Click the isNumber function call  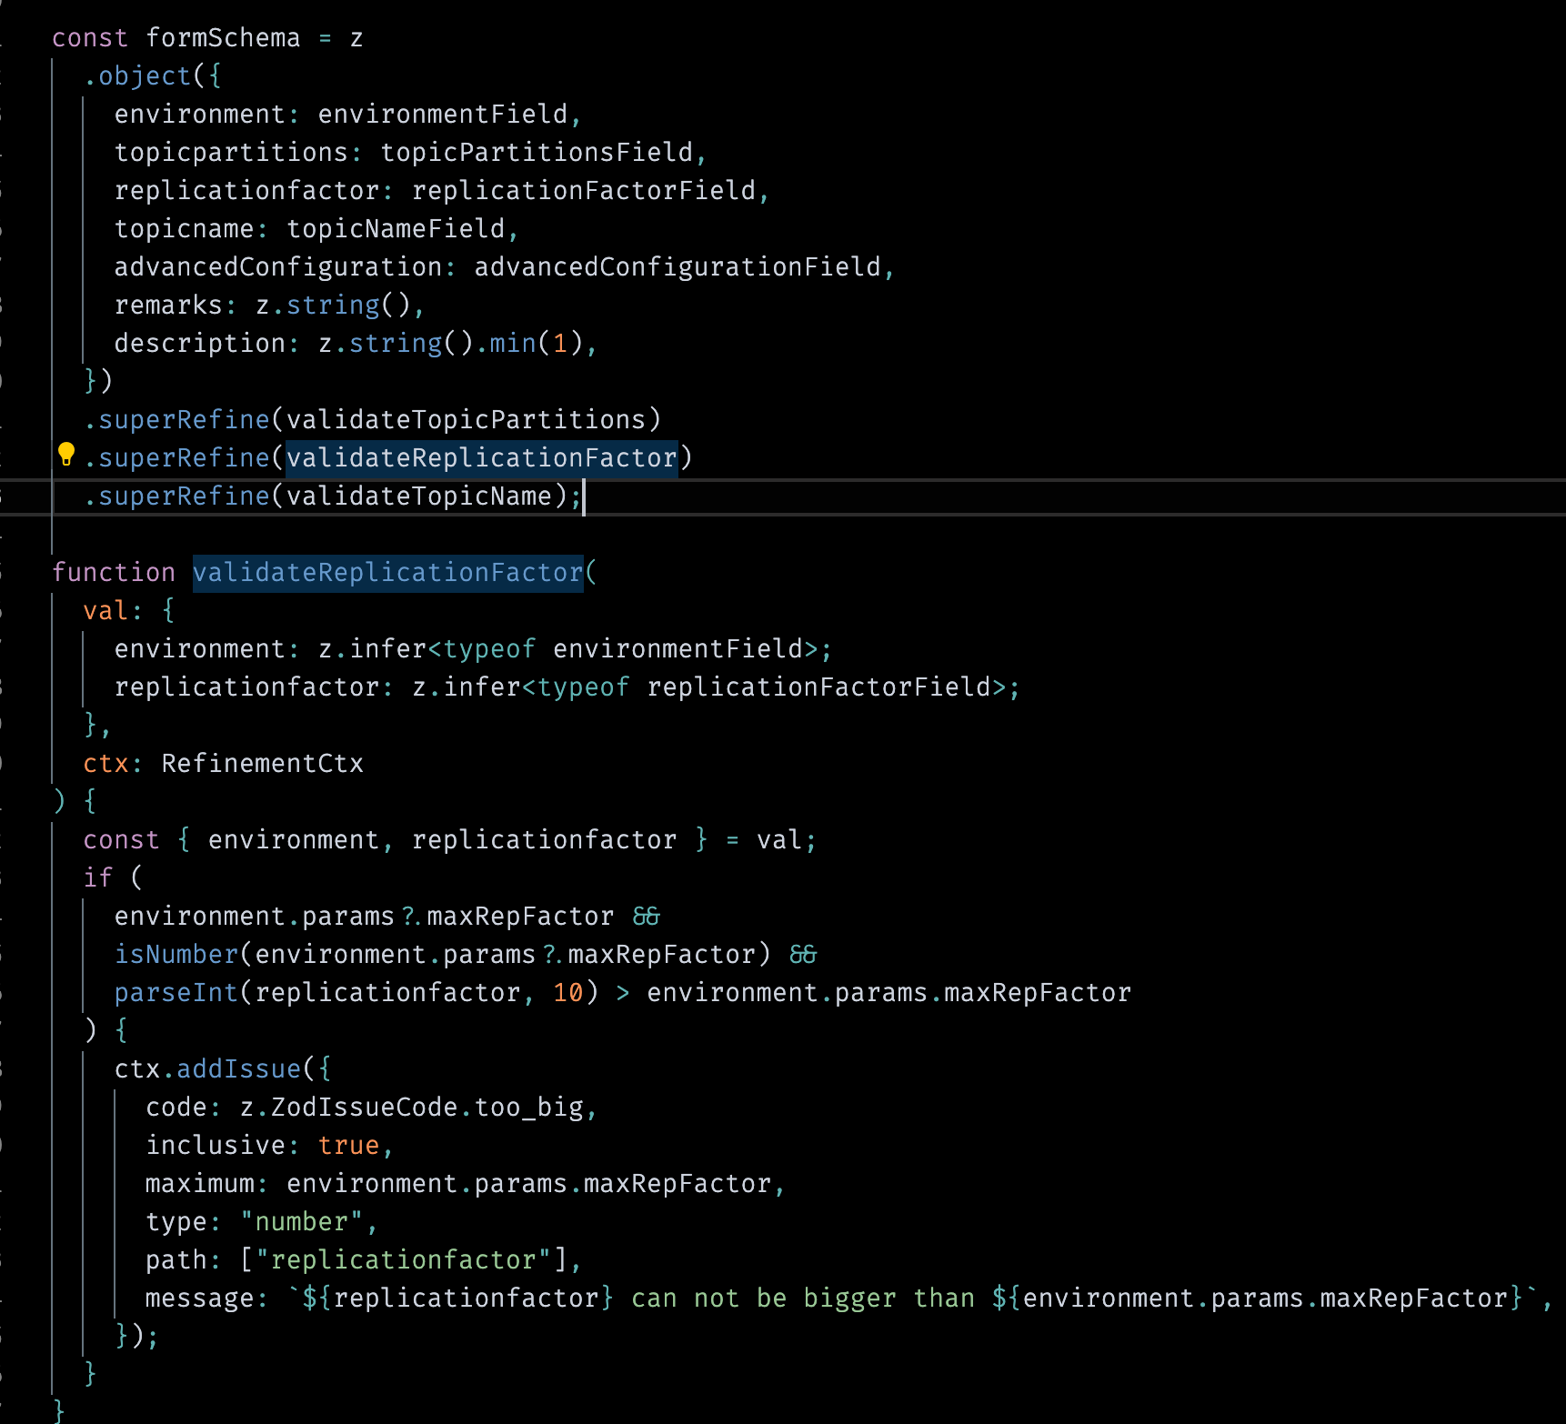pos(176,954)
